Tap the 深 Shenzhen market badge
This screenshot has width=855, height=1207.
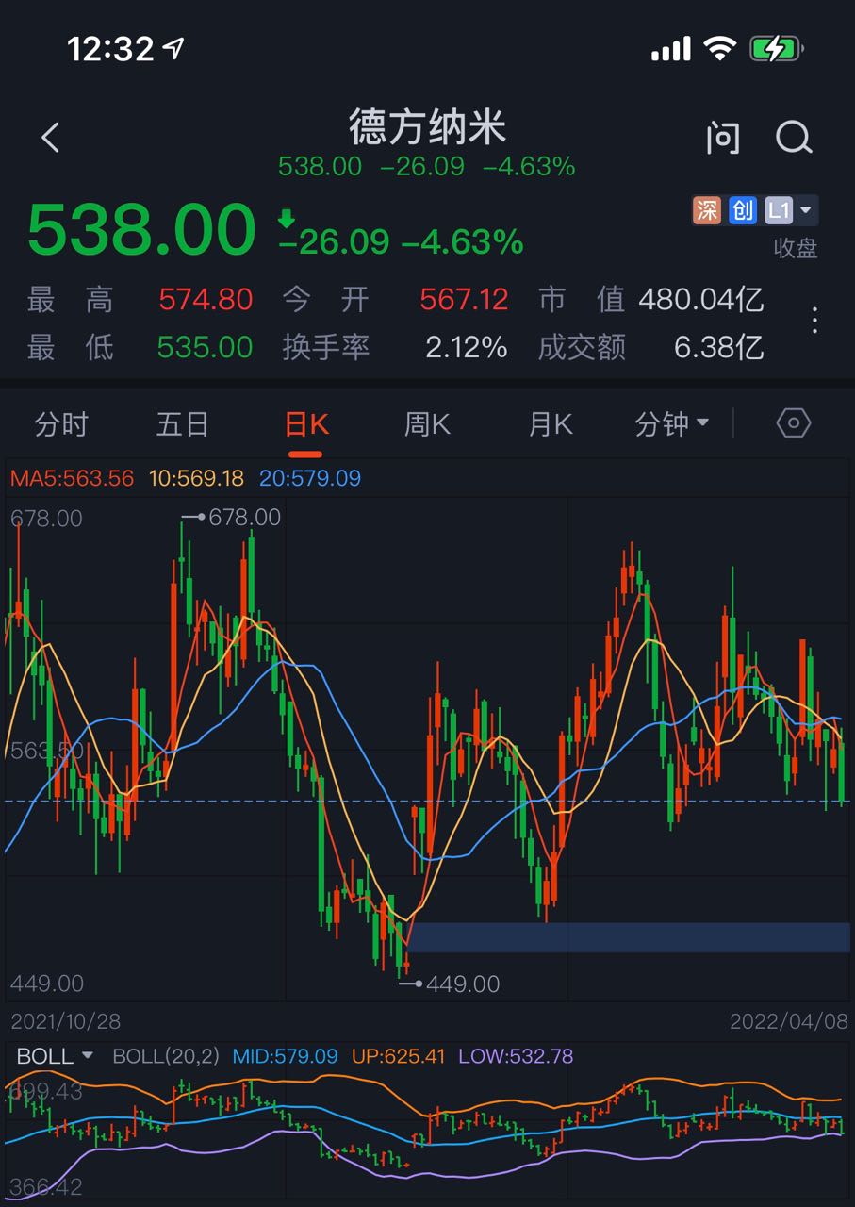coord(707,210)
